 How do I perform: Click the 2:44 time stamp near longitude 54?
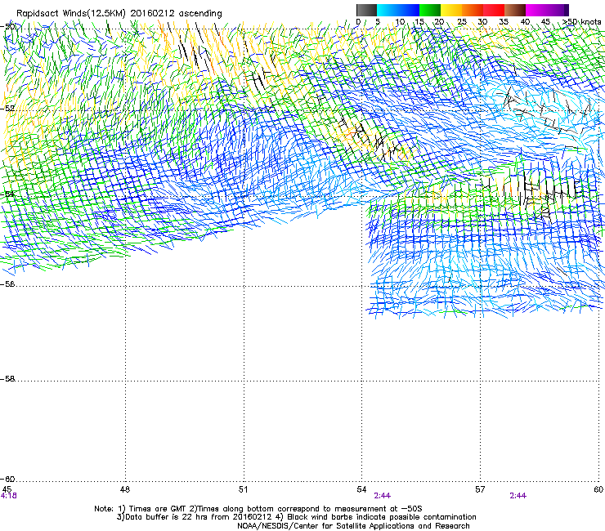pos(383,496)
